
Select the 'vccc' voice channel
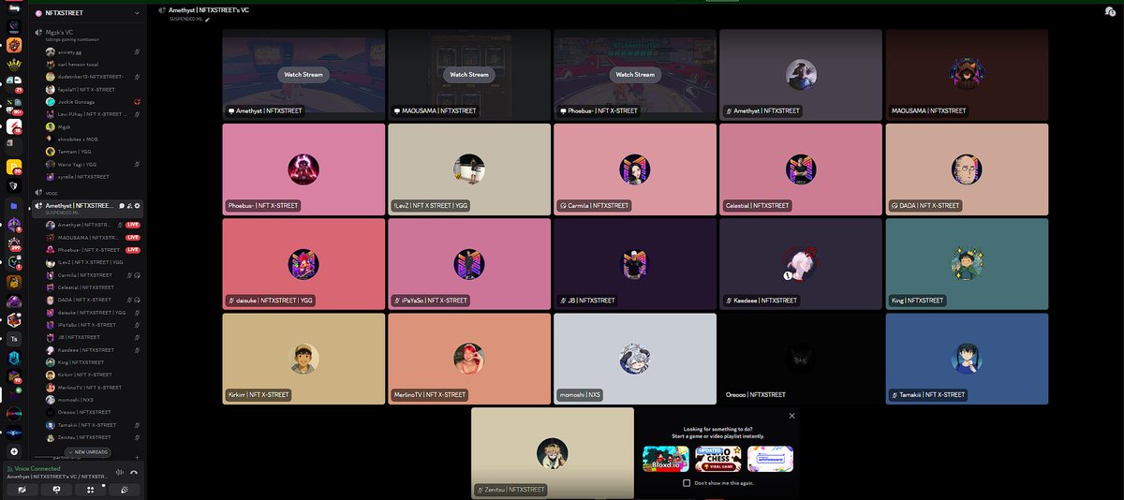86,193
